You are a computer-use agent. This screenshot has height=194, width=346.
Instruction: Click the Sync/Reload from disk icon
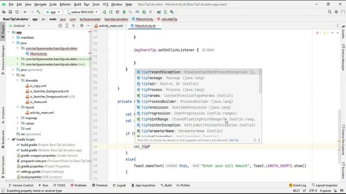point(17,12)
